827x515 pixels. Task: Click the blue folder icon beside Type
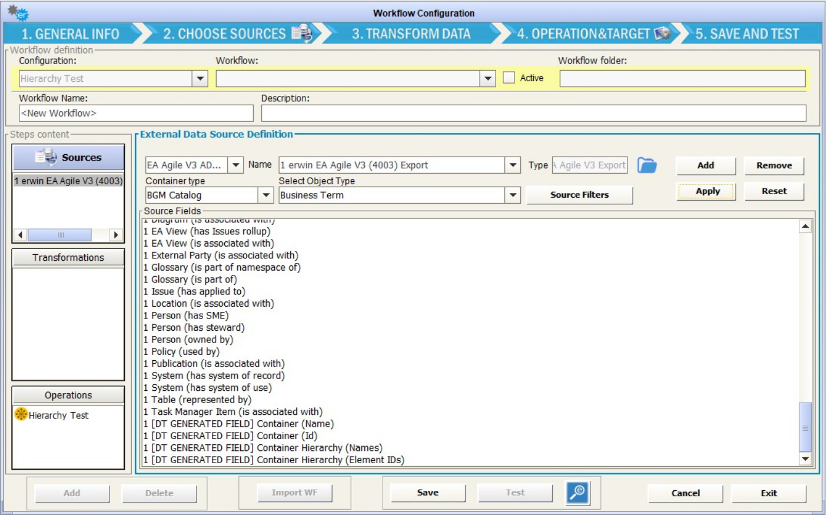click(646, 165)
